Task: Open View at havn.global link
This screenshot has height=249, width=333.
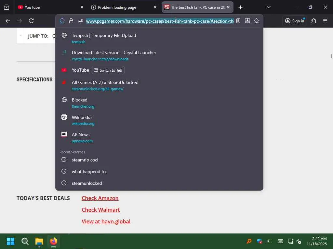Action: pos(106,221)
